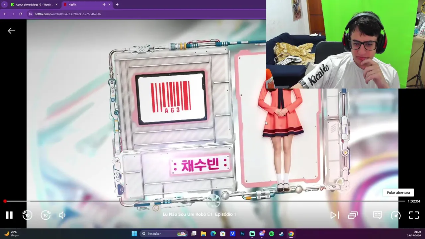
Task: View site information for netflix.com
Action: pos(30,14)
